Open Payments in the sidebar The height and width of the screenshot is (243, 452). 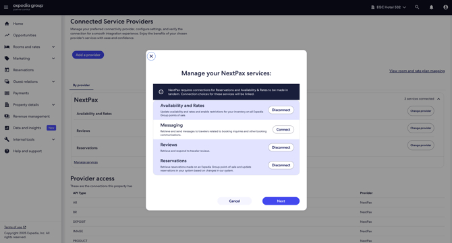[21, 93]
